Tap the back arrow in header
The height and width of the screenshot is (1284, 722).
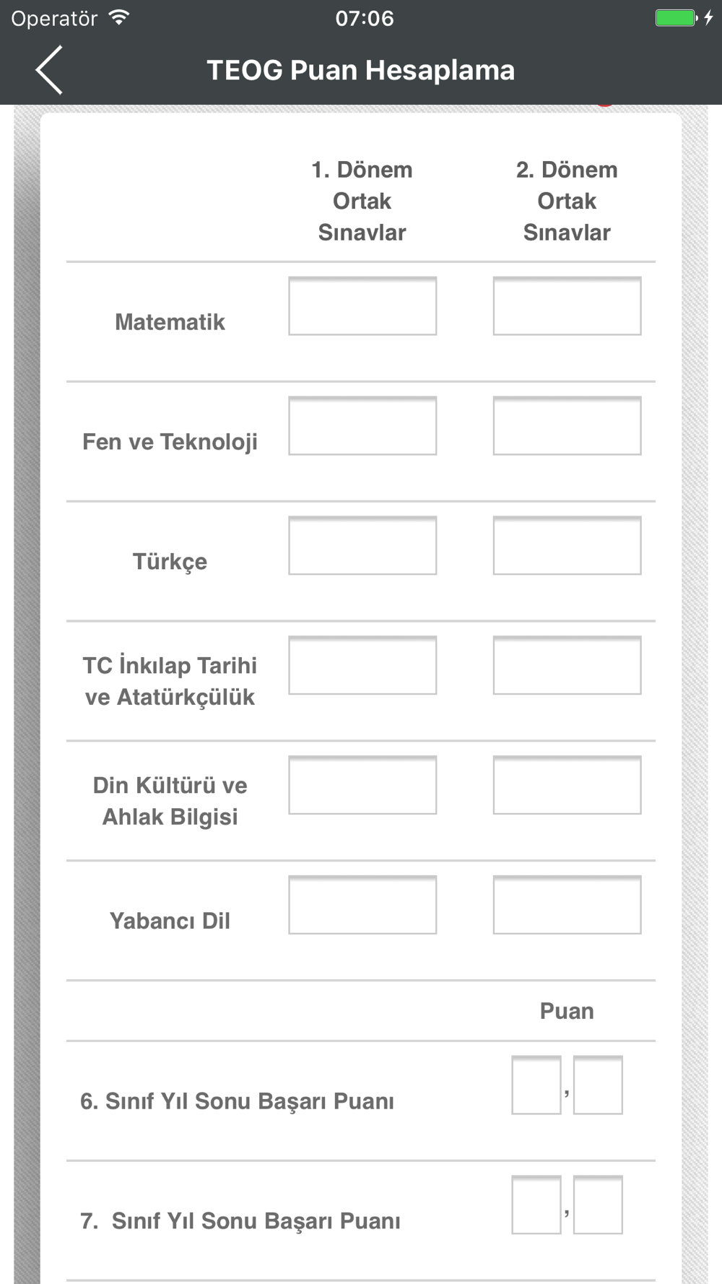(49, 70)
